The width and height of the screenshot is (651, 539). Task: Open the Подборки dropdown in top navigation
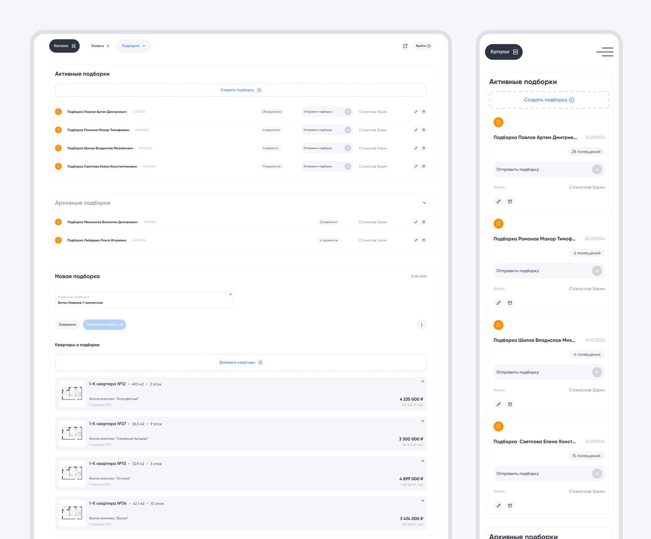point(134,46)
